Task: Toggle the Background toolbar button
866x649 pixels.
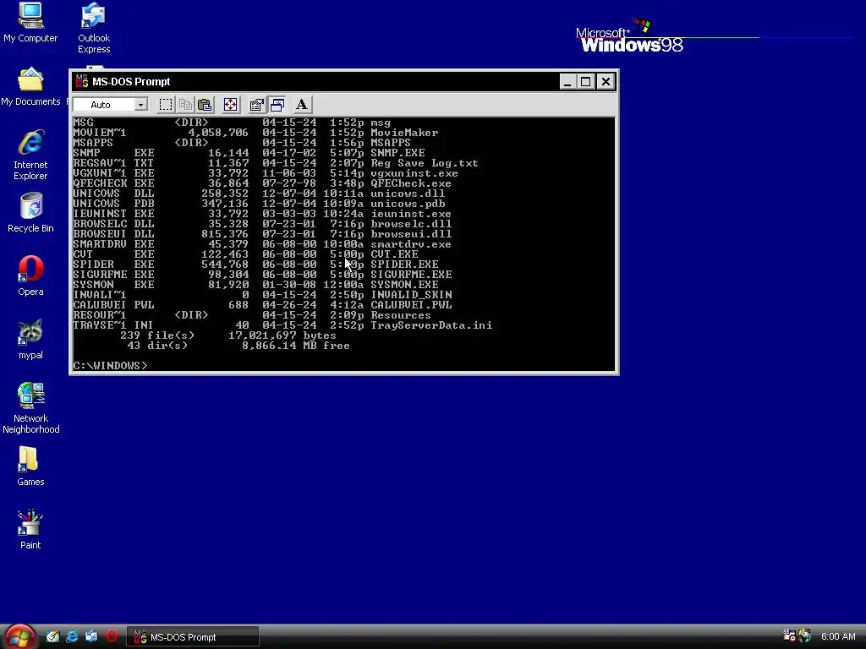Action: [x=277, y=105]
